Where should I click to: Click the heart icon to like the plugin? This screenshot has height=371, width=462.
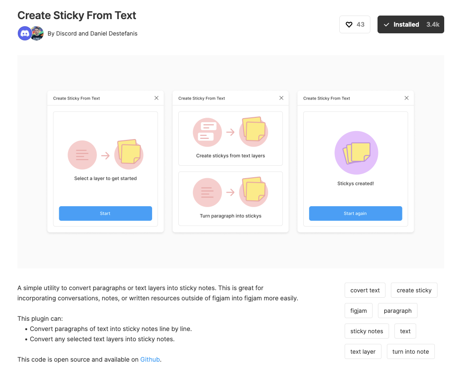(x=350, y=24)
